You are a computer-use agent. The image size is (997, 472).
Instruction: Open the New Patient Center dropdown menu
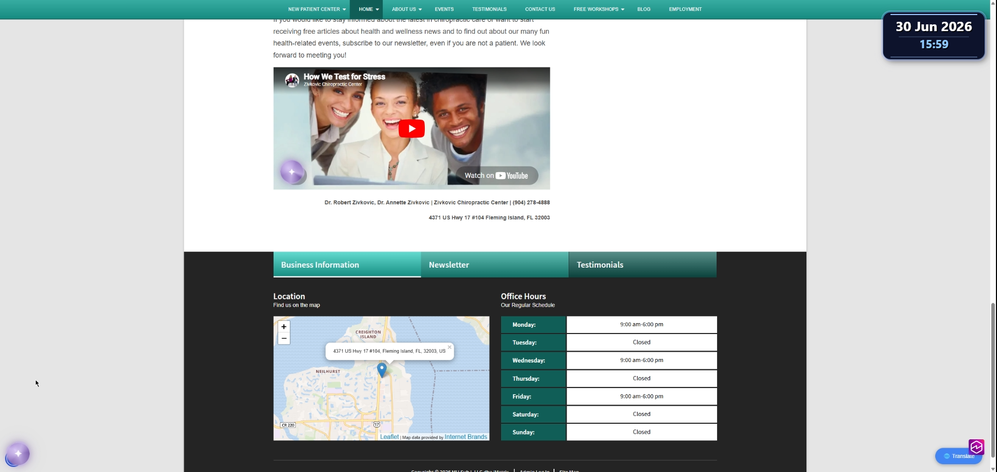tap(317, 9)
